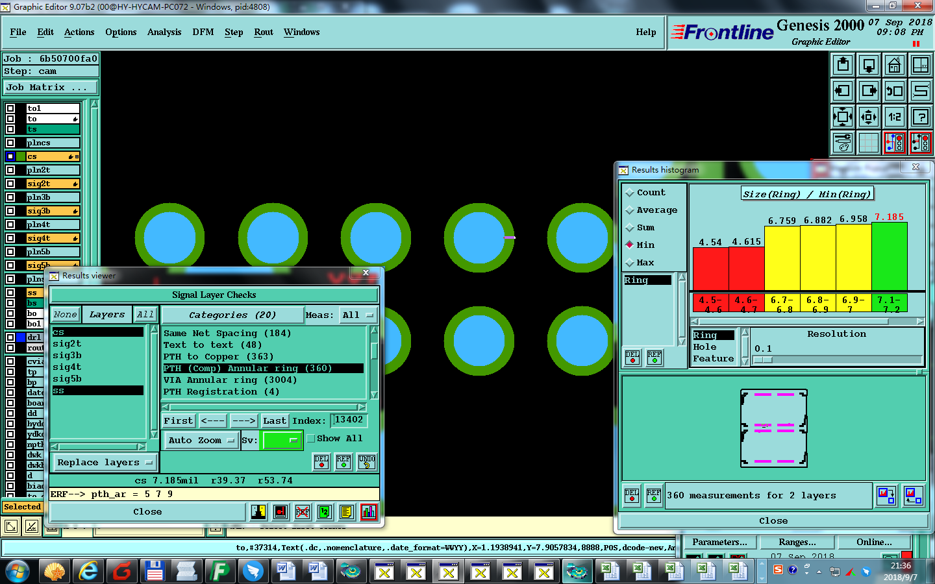Click the First result button
The image size is (935, 584).
tap(179, 421)
